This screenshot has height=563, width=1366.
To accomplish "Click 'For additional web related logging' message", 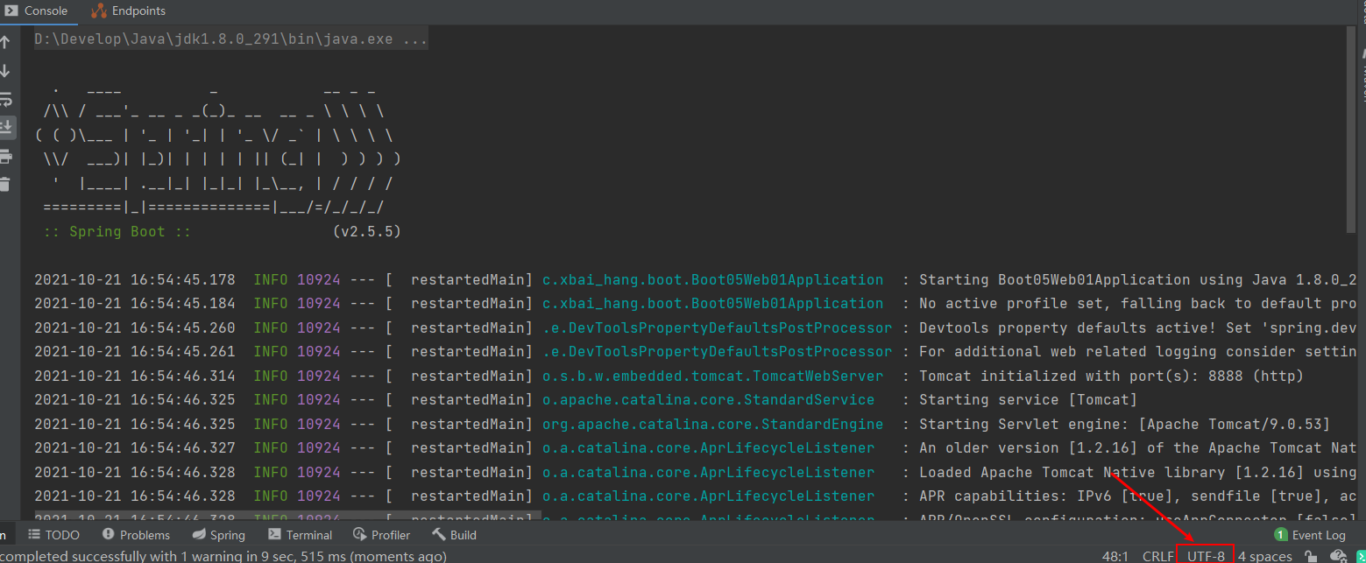I will click(1137, 352).
